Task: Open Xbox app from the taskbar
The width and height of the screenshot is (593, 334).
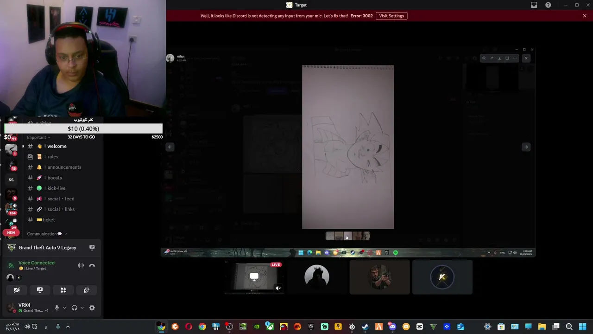Action: [x=270, y=327]
